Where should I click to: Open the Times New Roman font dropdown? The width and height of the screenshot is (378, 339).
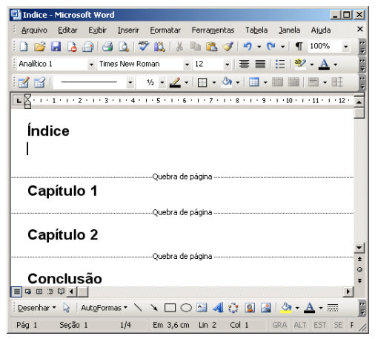[187, 65]
